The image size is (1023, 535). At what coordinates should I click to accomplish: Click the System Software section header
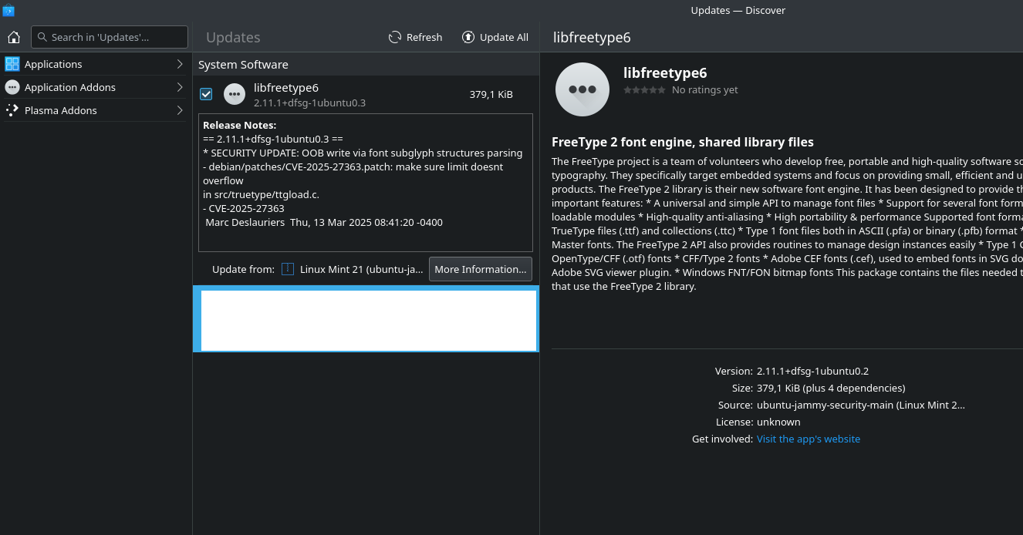point(243,65)
